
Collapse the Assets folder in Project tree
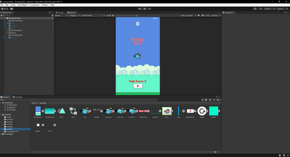[x=1, y=115]
